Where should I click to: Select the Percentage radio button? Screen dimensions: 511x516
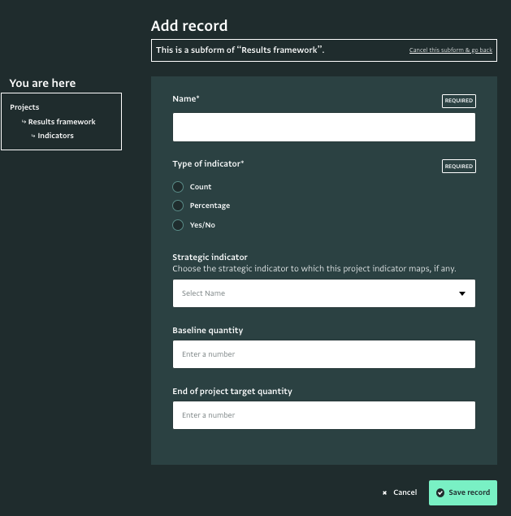point(178,206)
